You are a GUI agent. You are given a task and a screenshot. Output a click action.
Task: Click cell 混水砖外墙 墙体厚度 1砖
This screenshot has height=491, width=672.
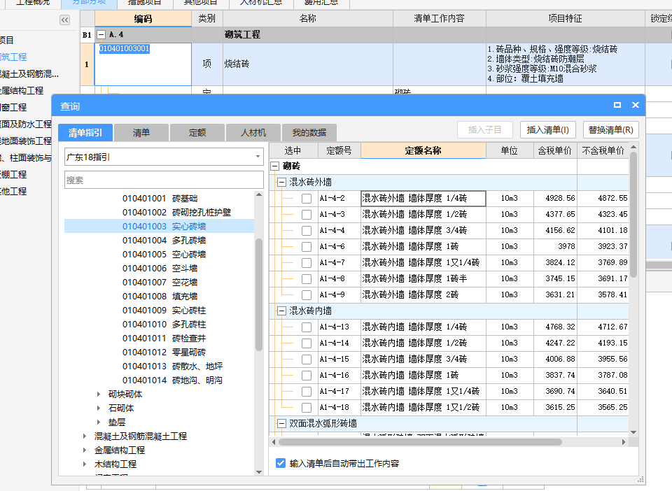(x=423, y=247)
